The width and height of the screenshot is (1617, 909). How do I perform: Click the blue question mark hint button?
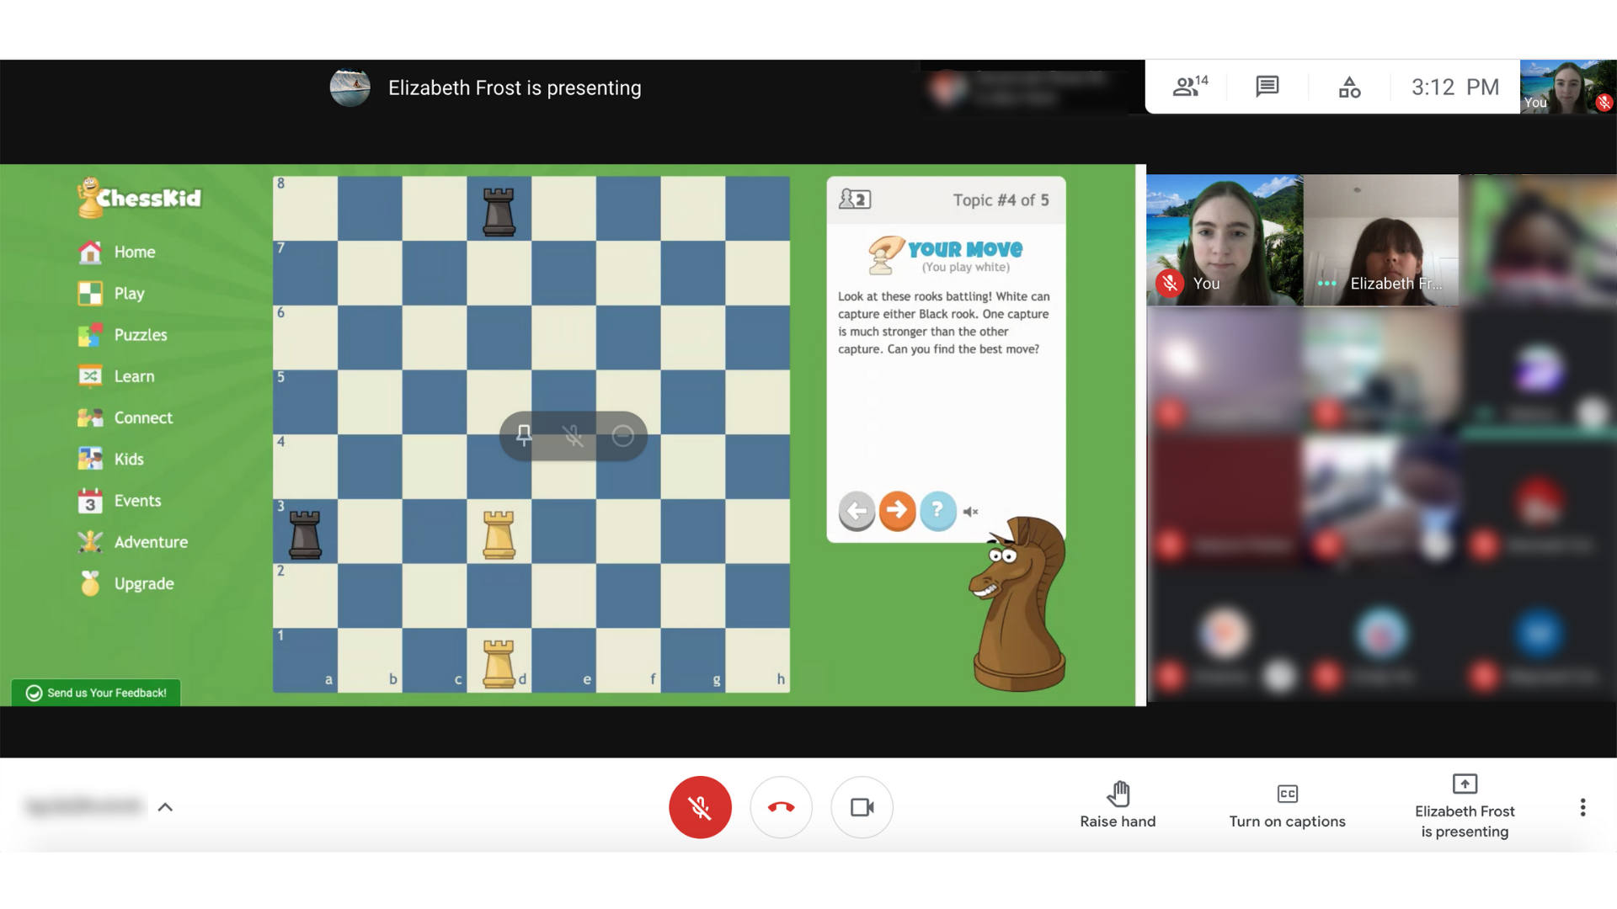click(x=937, y=511)
